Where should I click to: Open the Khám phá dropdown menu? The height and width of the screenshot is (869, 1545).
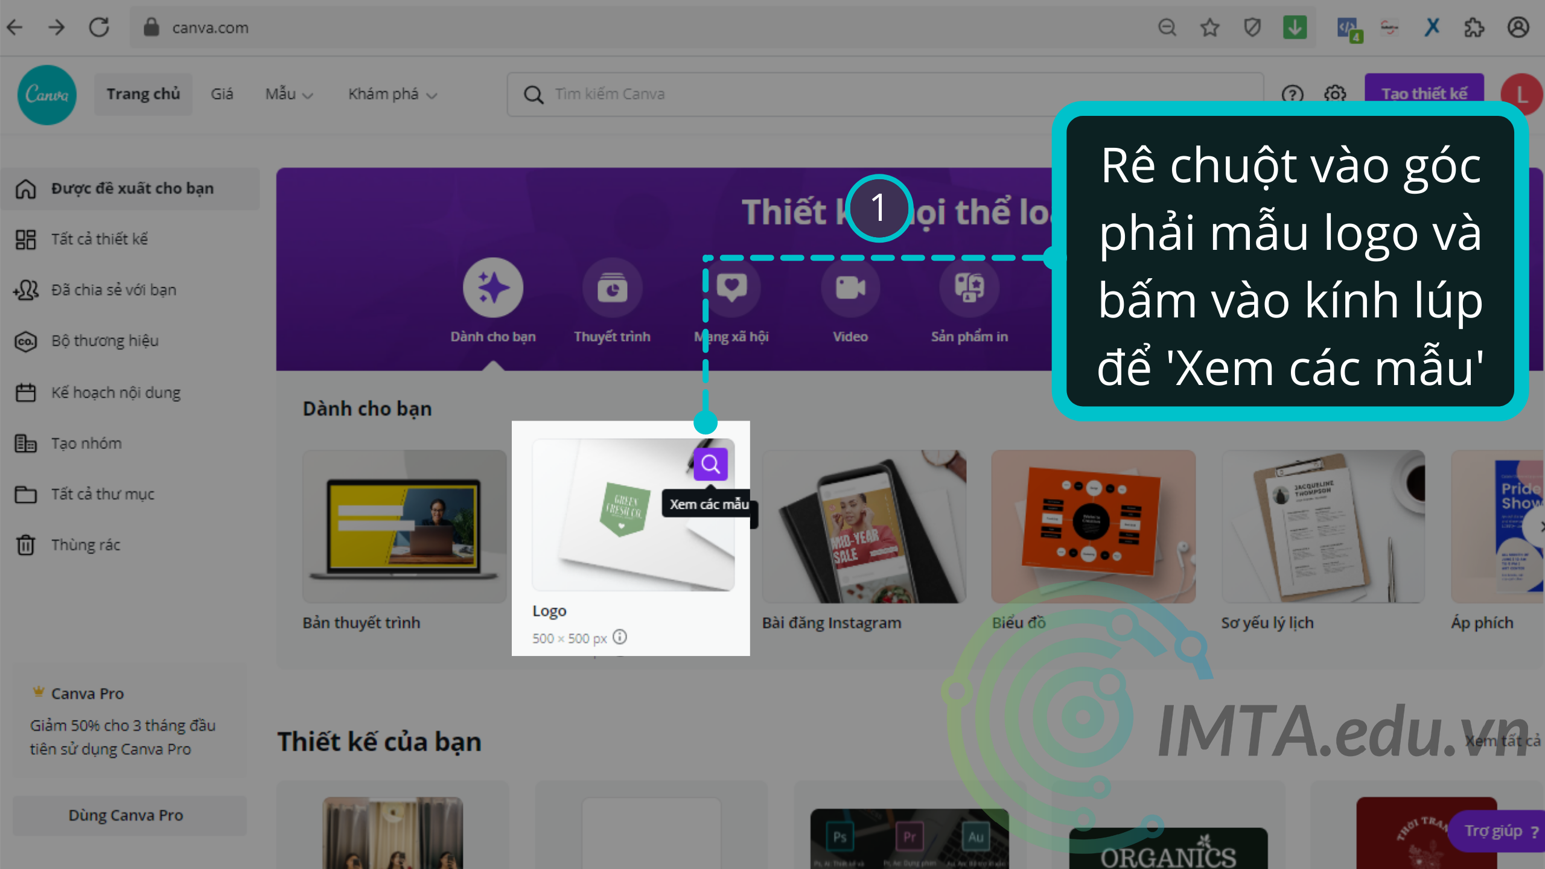[392, 94]
